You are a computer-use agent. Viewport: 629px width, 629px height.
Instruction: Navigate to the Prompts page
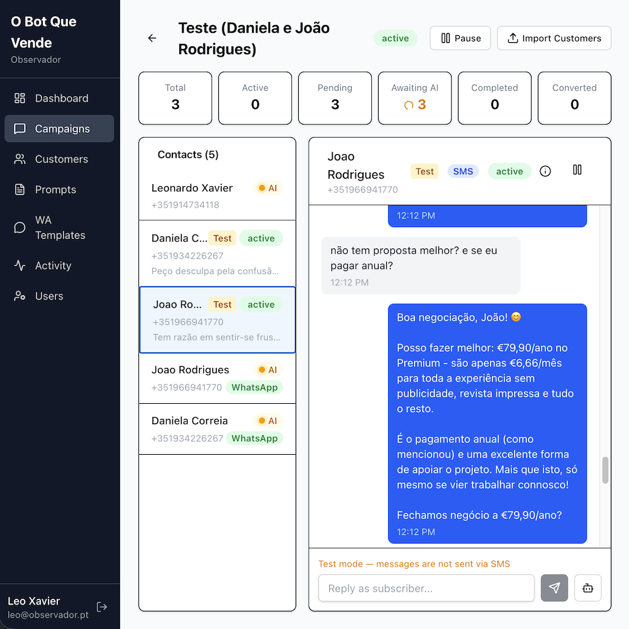coord(59,189)
